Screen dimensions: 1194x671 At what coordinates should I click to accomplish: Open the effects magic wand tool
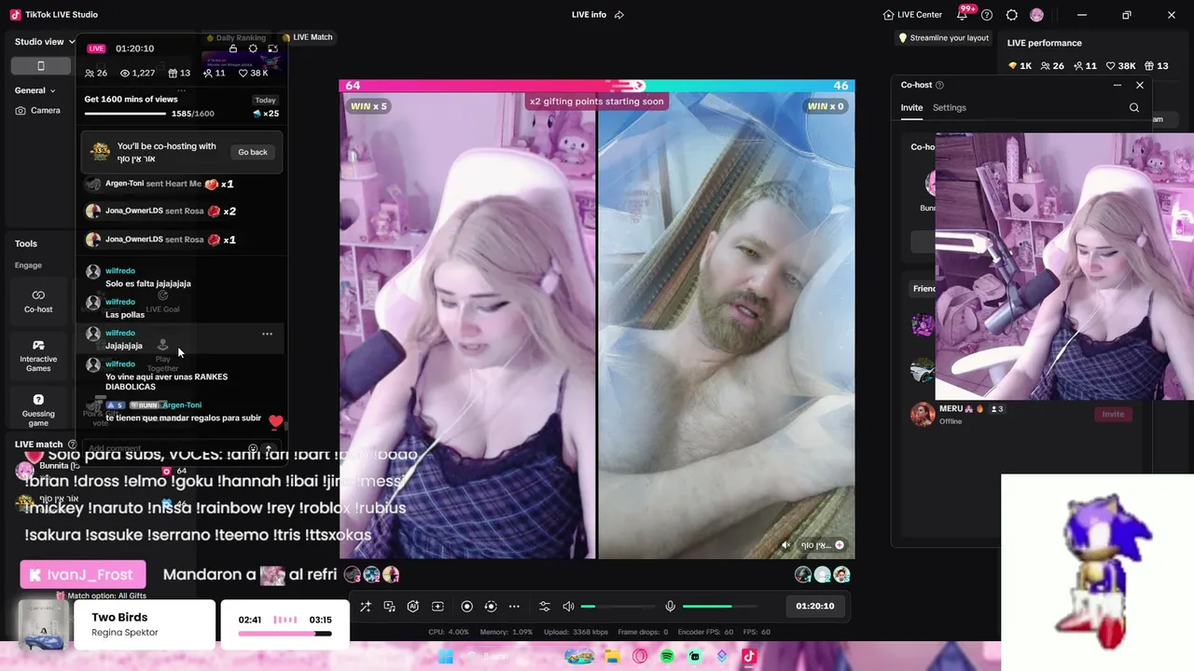(366, 607)
